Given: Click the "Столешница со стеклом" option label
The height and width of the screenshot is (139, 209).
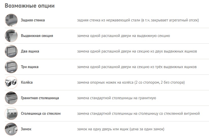Looking at the screenshot, I should coord(41,113).
